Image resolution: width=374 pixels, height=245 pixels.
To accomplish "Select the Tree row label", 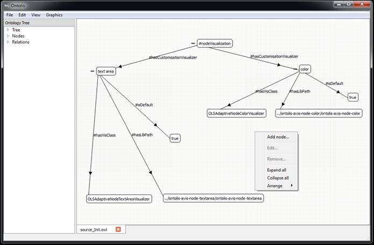I will pyautogui.click(x=16, y=30).
